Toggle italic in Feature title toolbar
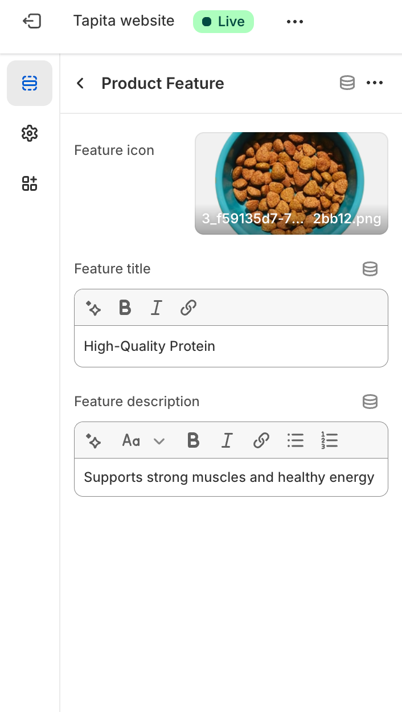The image size is (402, 712). pyautogui.click(x=156, y=308)
